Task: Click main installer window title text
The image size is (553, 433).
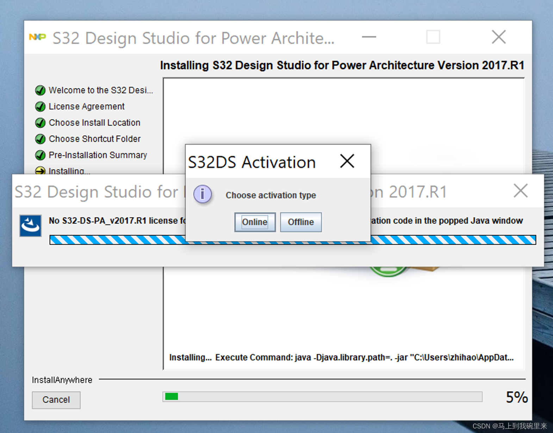Action: (193, 38)
